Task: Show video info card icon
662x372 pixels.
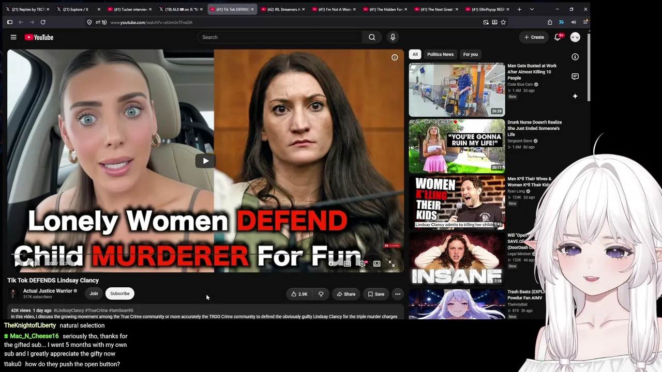Action: [395, 57]
